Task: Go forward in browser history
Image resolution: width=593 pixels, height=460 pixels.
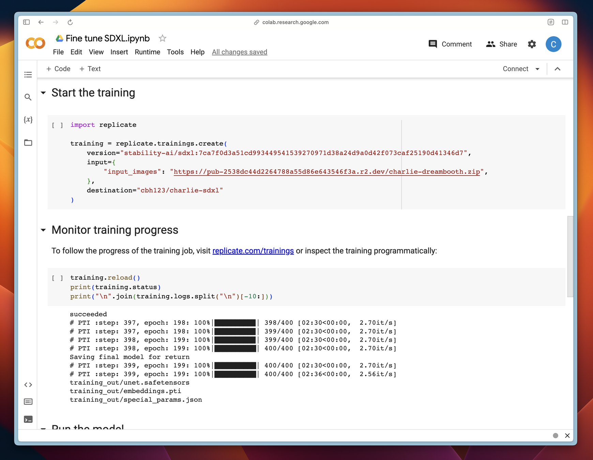Action: [56, 22]
